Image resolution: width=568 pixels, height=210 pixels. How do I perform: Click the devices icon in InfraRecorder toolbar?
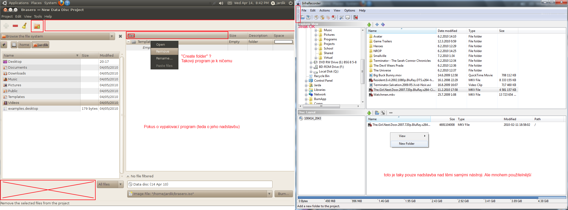[348, 17]
